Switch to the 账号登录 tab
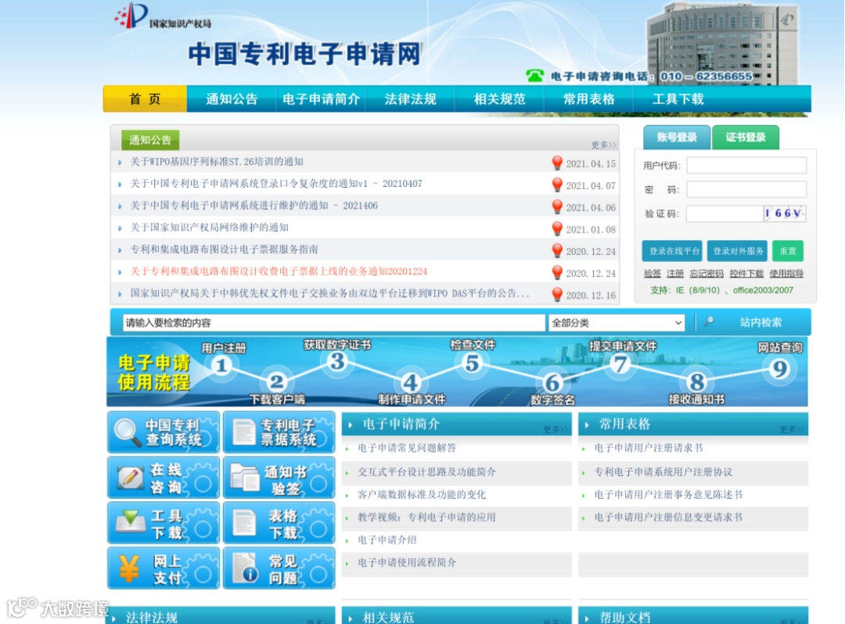The height and width of the screenshot is (624, 845). click(x=677, y=138)
